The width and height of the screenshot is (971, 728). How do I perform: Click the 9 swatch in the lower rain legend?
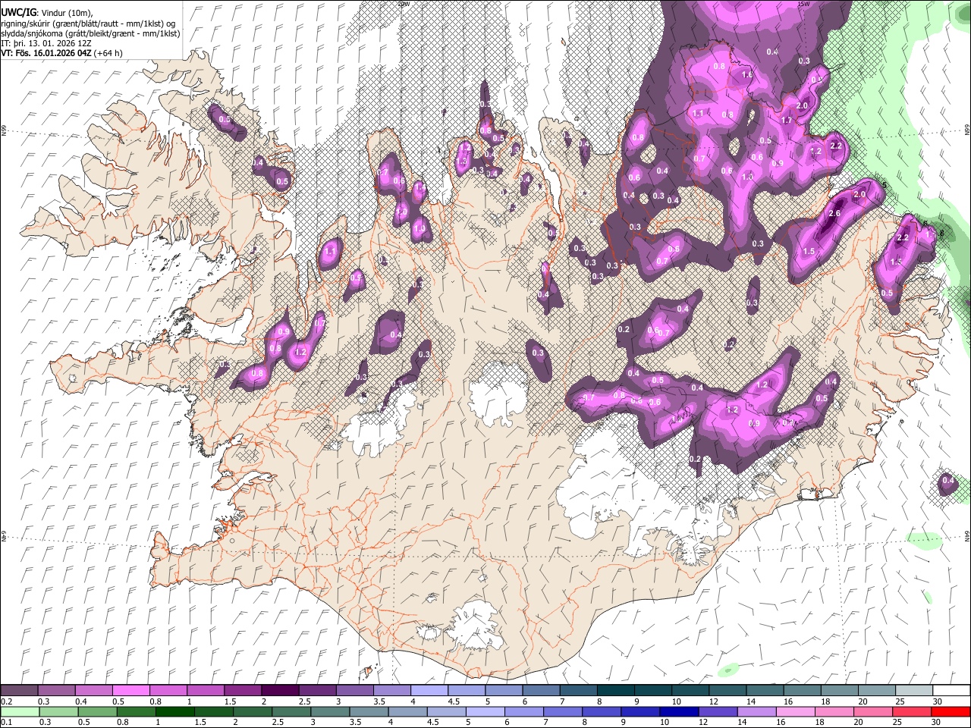[639, 712]
